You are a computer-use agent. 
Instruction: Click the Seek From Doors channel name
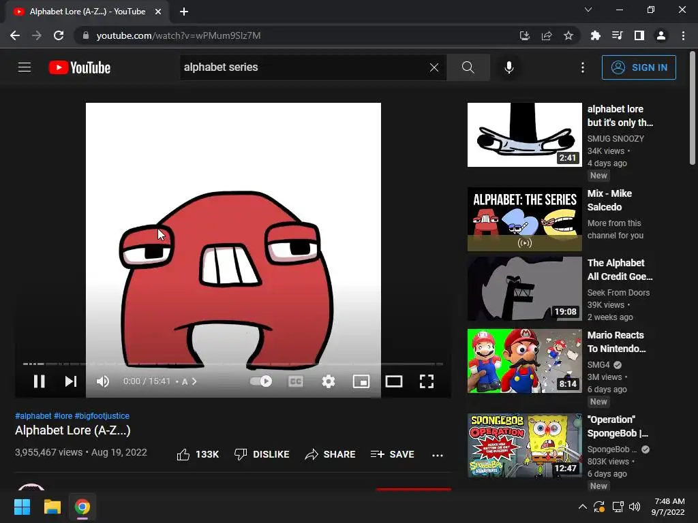pyautogui.click(x=618, y=293)
